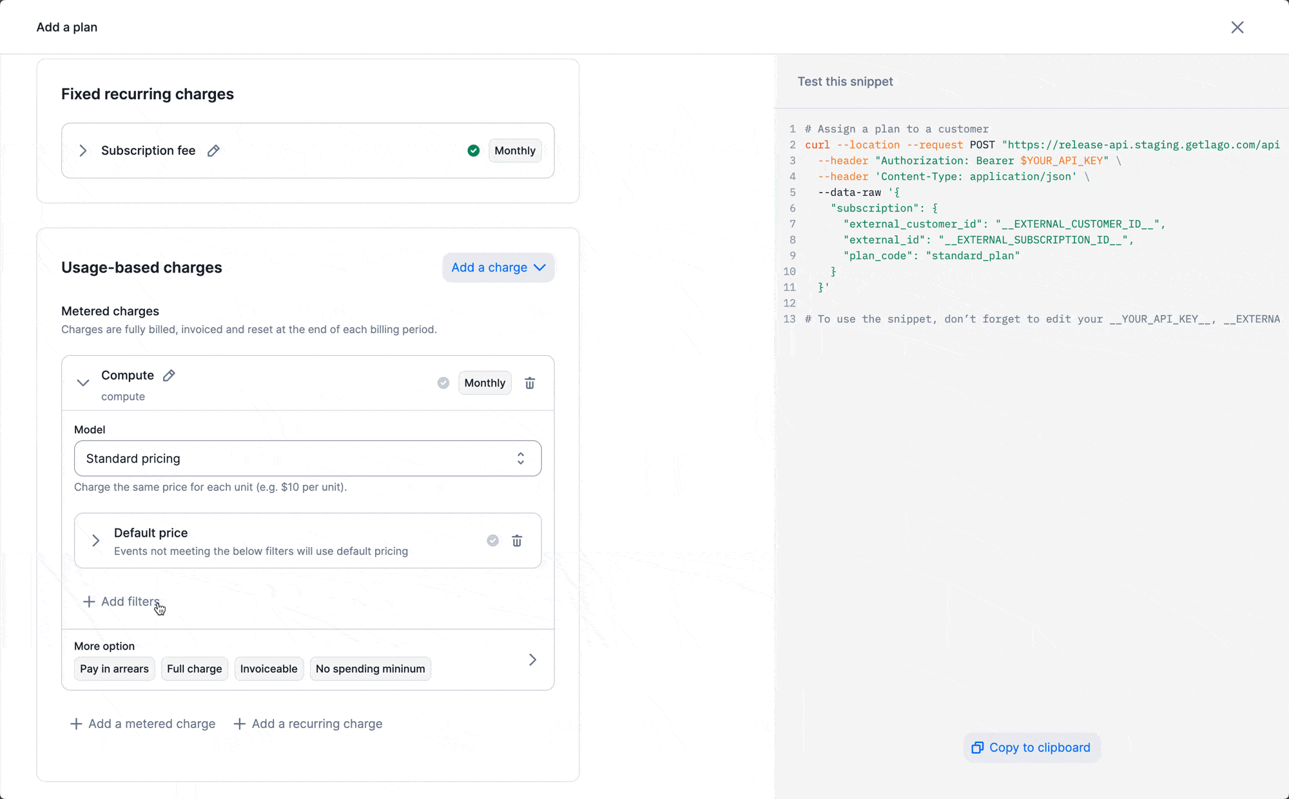Open the Standard pricing model dropdown
This screenshot has height=799, width=1289.
(307, 459)
